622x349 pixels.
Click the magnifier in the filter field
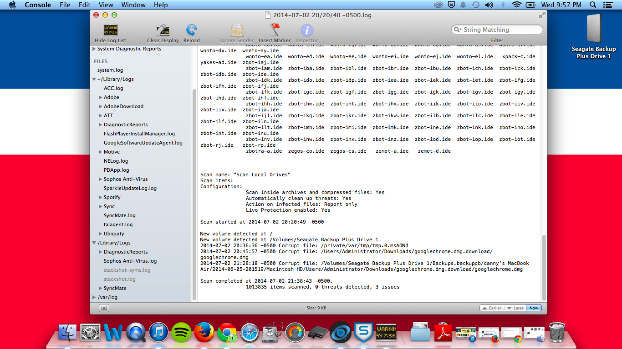[x=458, y=30]
